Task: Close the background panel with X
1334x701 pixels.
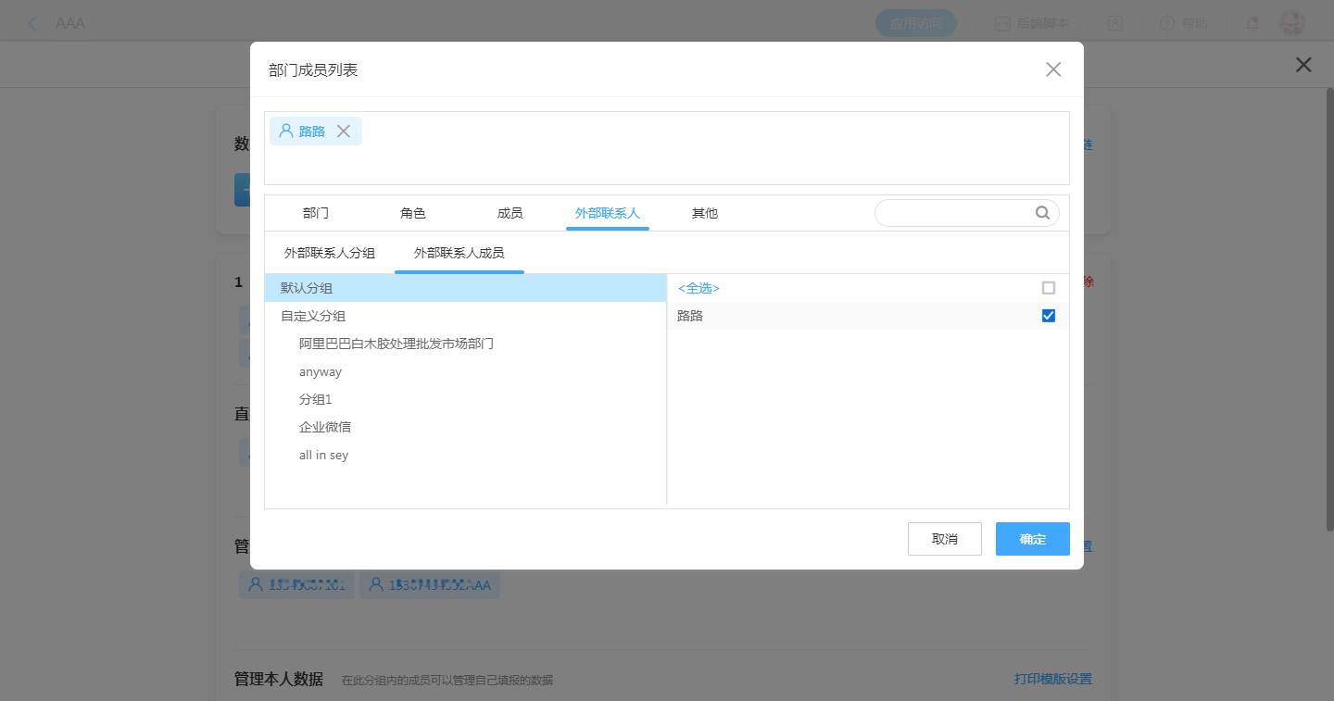Action: 1303,65
